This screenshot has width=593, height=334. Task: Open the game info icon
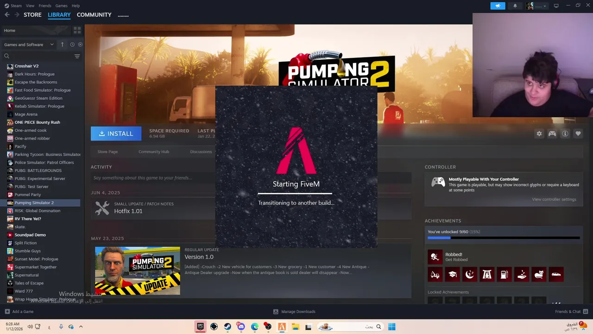tap(565, 134)
